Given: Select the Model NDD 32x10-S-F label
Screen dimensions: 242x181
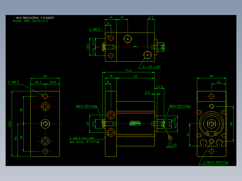Looking at the screenshot, I should 30,21.
